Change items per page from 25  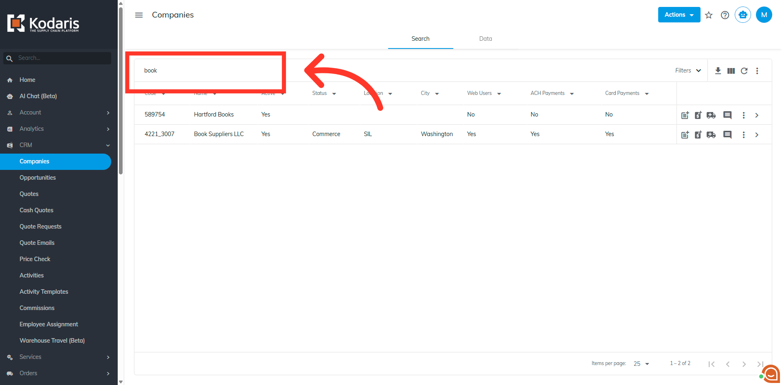click(641, 364)
